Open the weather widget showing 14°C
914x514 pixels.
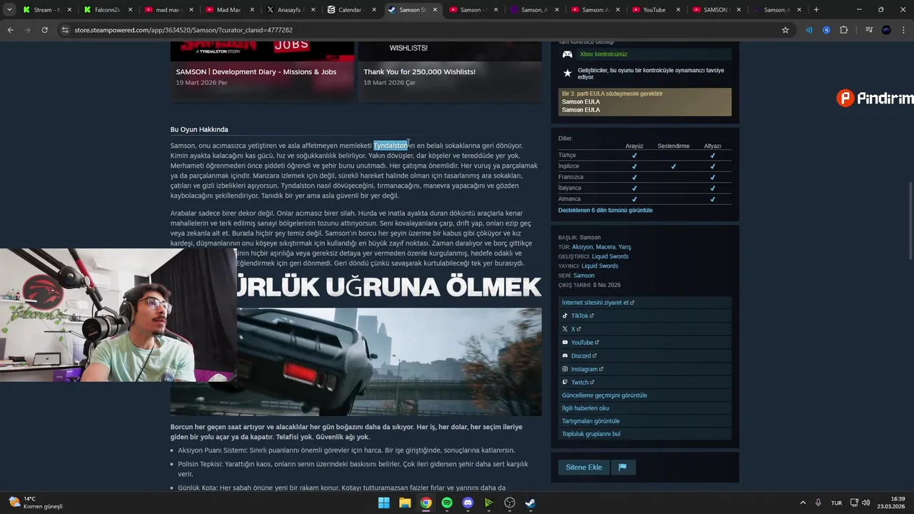pyautogui.click(x=34, y=503)
